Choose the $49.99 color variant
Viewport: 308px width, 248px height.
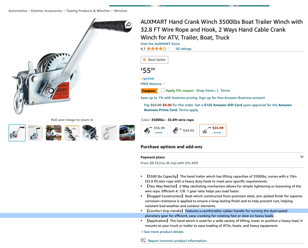[x=183, y=130]
